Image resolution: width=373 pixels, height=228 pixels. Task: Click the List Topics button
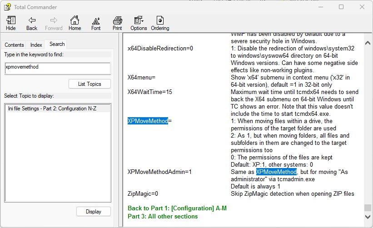(90, 84)
